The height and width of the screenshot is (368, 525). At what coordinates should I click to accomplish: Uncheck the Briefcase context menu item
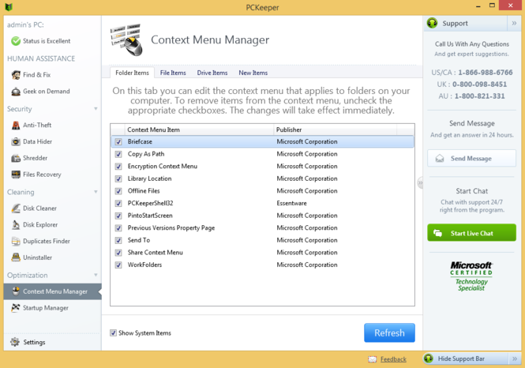(118, 141)
